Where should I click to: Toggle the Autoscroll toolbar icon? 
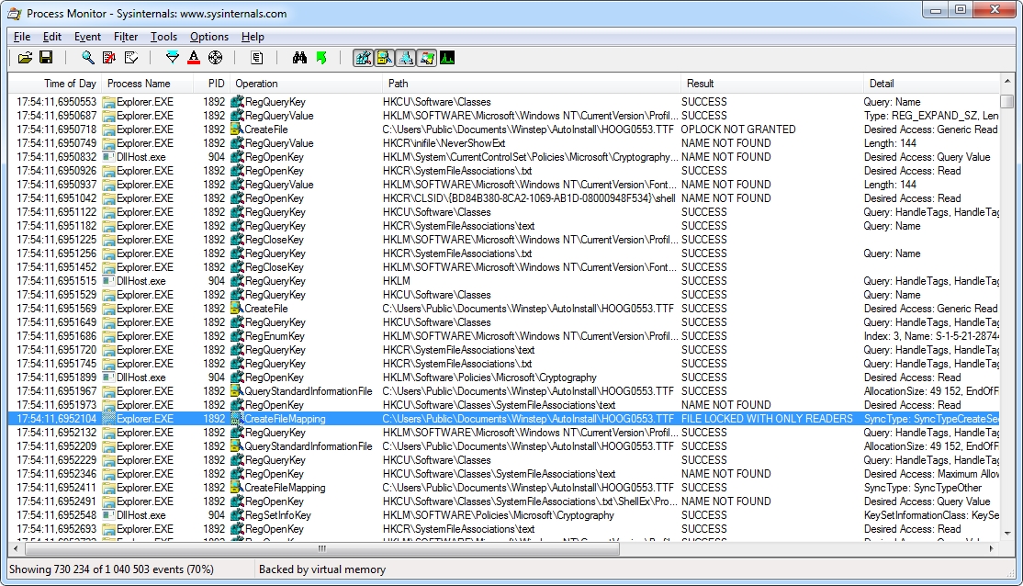(x=109, y=58)
